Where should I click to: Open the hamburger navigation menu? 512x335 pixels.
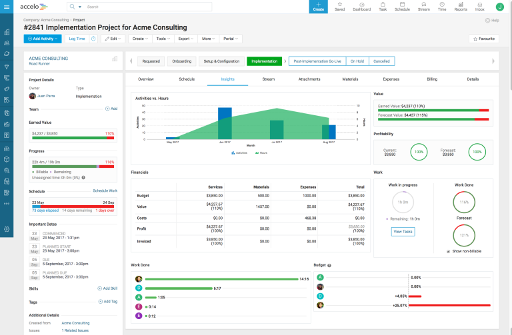click(7, 7)
